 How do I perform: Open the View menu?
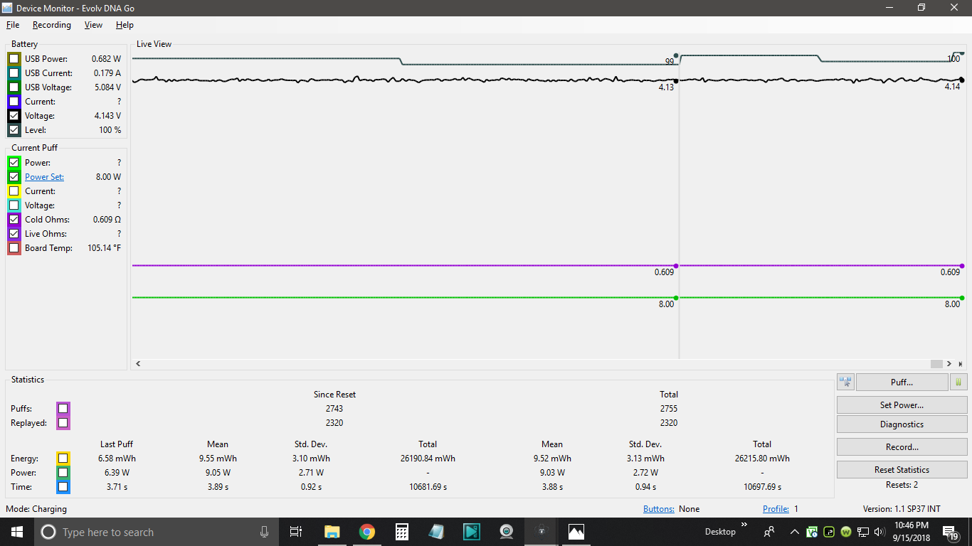(x=93, y=25)
